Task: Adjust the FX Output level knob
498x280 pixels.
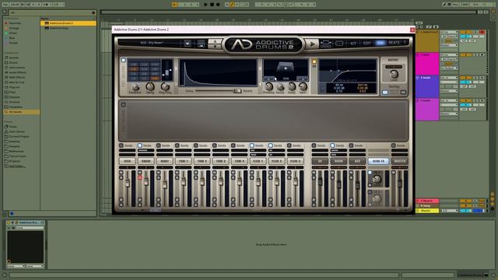Action: (x=394, y=75)
